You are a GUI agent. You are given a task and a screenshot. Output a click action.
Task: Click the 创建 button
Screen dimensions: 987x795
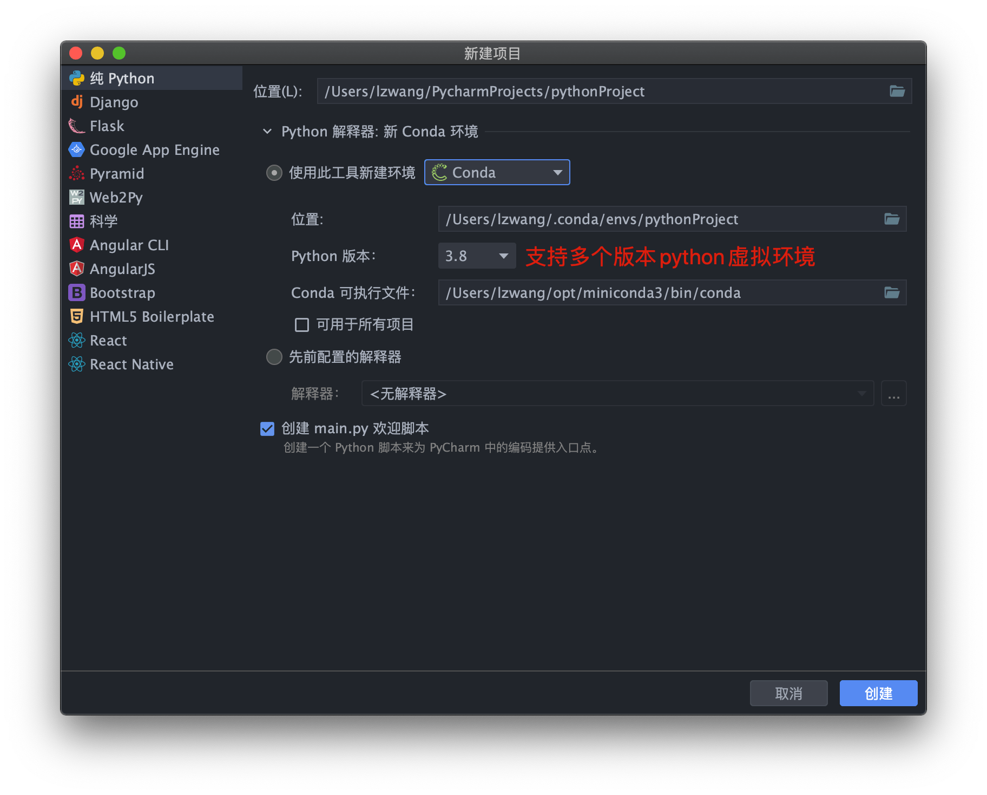[878, 693]
